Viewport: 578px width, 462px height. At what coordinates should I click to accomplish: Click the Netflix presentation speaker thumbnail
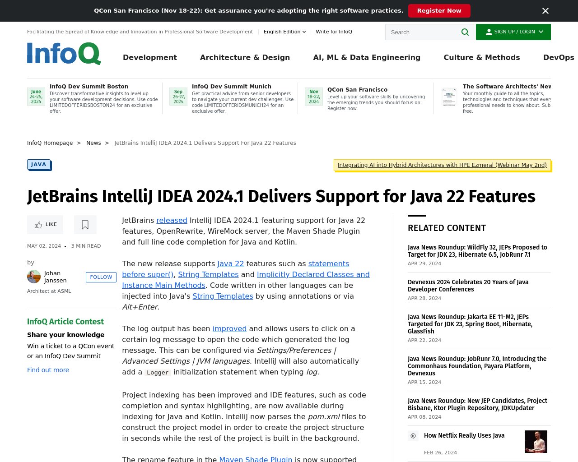(x=536, y=442)
